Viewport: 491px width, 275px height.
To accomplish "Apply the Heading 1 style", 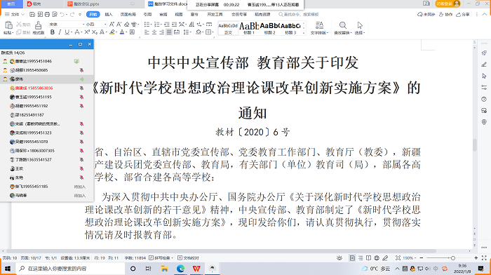I will click(x=249, y=28).
